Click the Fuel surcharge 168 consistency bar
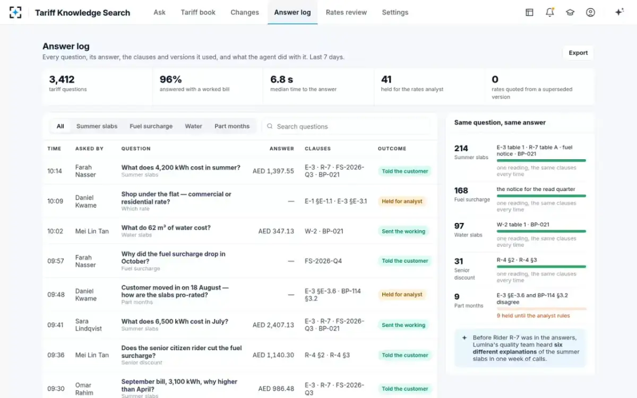The image size is (637, 398). pyautogui.click(x=541, y=196)
